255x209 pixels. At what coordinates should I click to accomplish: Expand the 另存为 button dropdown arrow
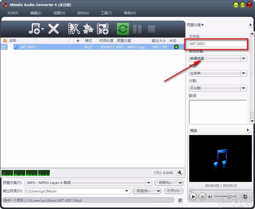click(x=180, y=183)
